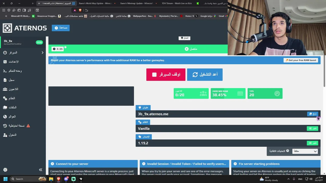Click the taskbar volume speaker icon
The height and width of the screenshot is (183, 326).
(x=311, y=179)
